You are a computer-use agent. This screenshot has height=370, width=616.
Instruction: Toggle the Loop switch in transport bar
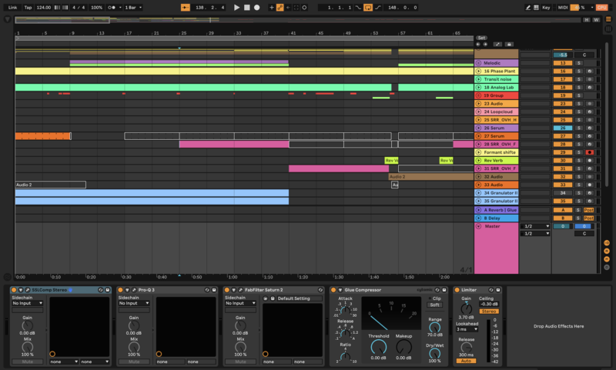[x=367, y=7]
